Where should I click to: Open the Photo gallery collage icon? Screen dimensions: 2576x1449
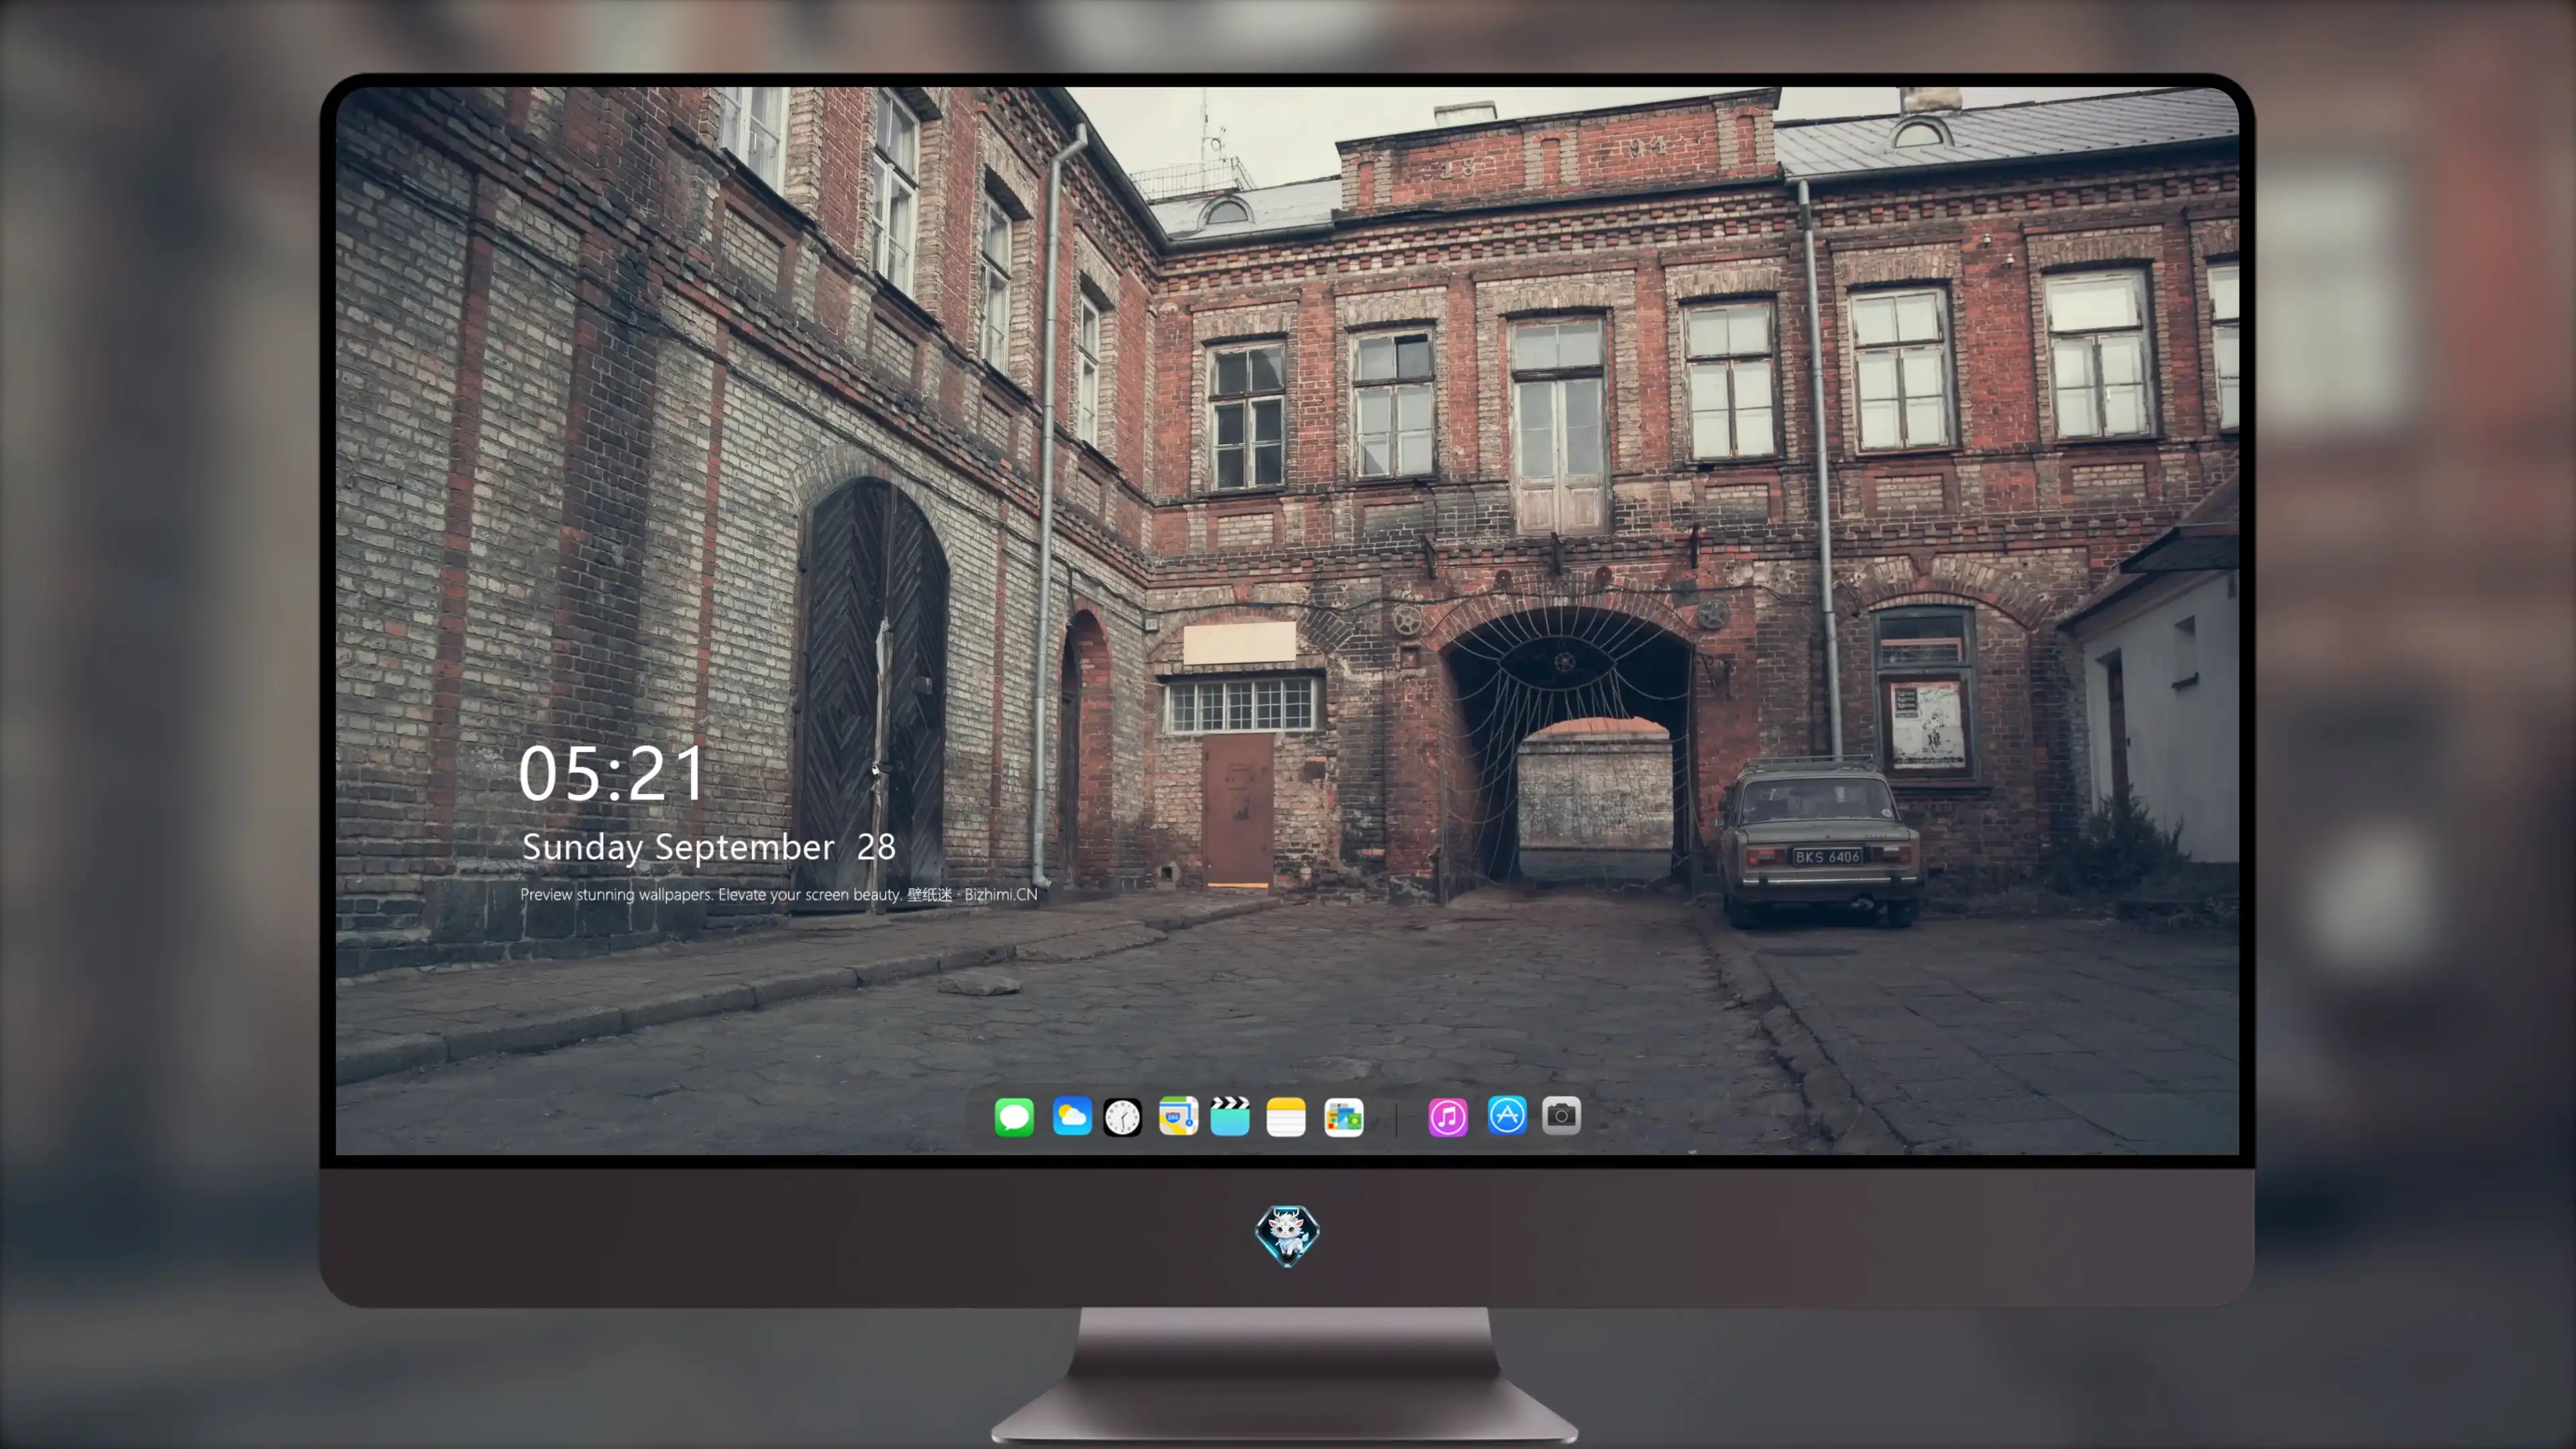(1343, 1117)
